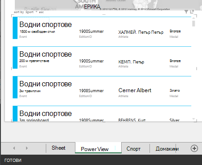
Task: Open the filter funnel icon on the card view
Action: [186, 12]
